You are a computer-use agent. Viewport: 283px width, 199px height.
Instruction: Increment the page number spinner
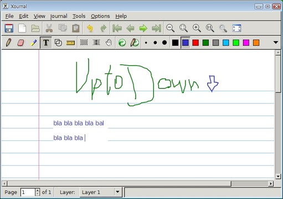(38, 190)
